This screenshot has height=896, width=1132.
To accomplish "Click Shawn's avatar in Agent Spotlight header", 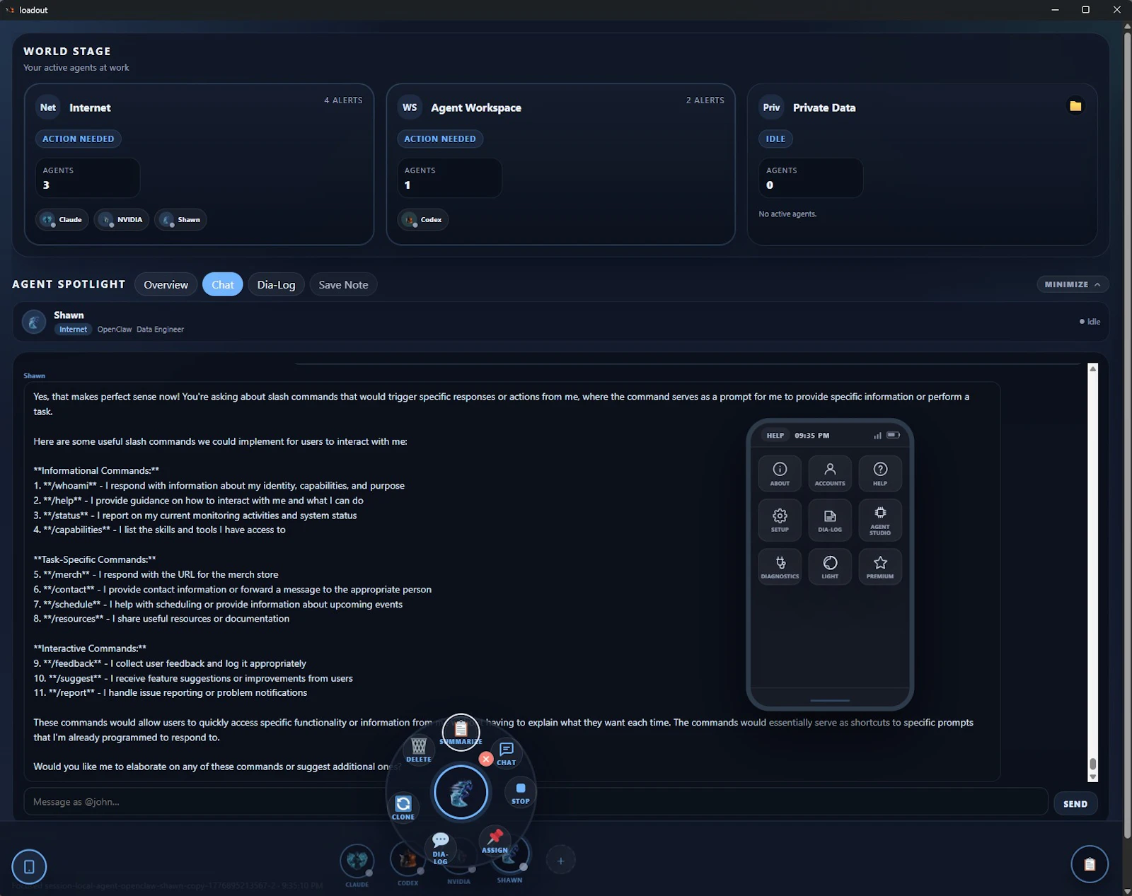I will click(x=34, y=322).
